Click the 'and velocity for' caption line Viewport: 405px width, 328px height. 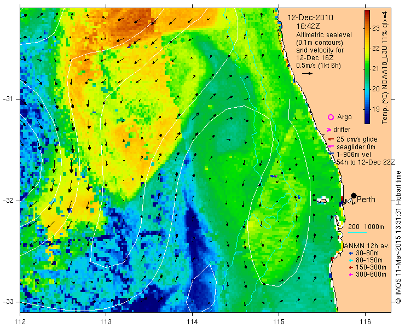point(320,50)
